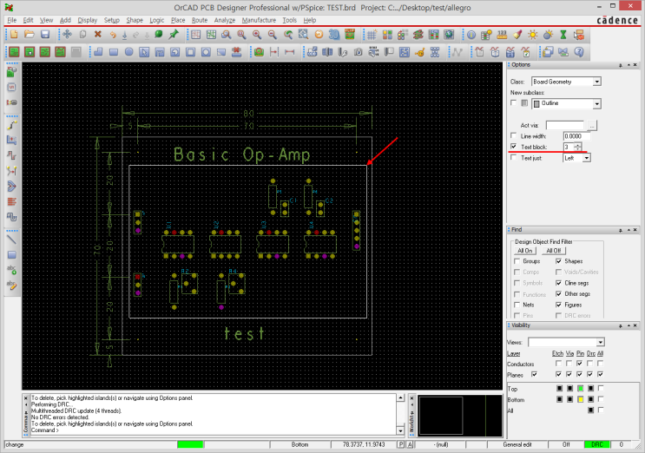
Task: Open the Route menu
Action: click(200, 19)
